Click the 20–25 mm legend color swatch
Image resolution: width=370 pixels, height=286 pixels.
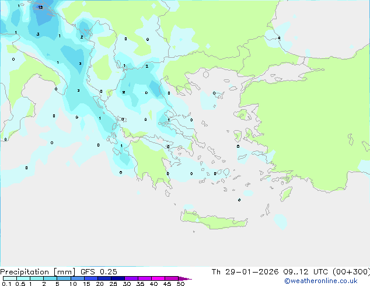(x=104, y=278)
